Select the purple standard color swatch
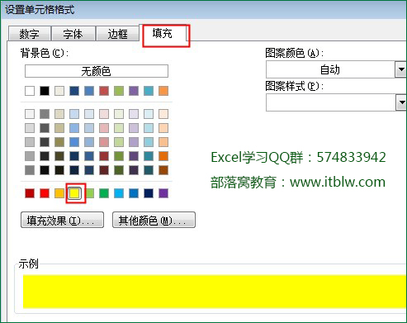Image resolution: width=407 pixels, height=323 pixels. pos(163,193)
